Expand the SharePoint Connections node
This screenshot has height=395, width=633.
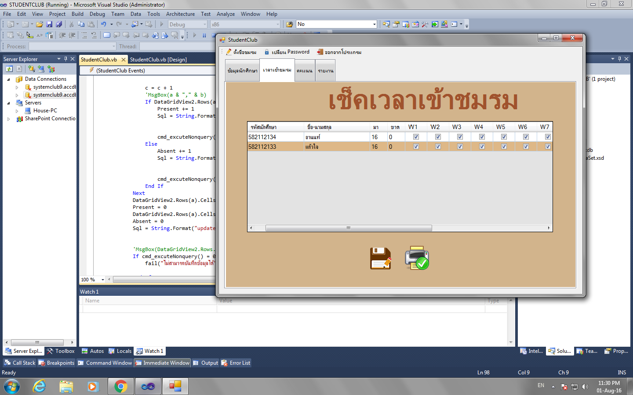coord(8,119)
